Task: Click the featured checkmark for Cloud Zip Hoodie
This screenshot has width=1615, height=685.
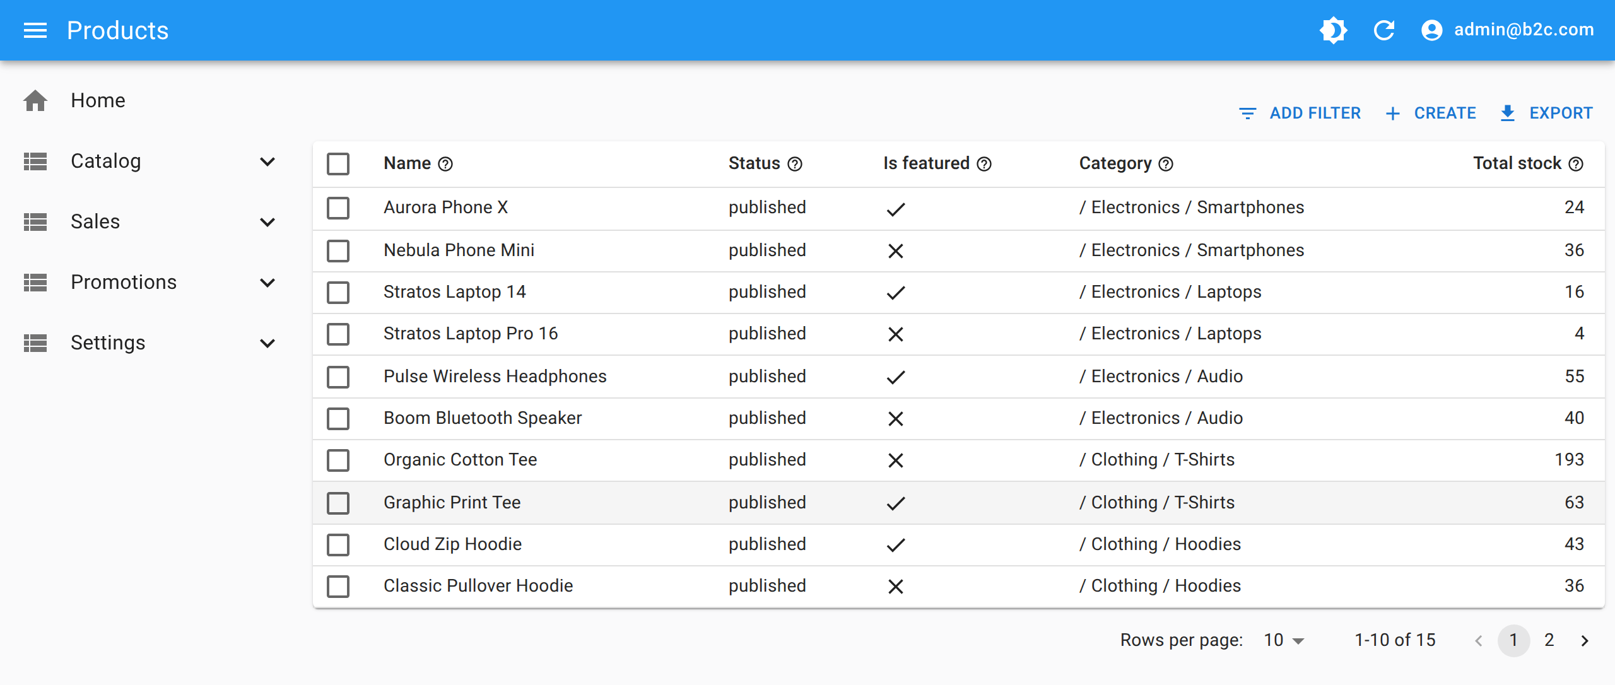Action: coord(896,545)
